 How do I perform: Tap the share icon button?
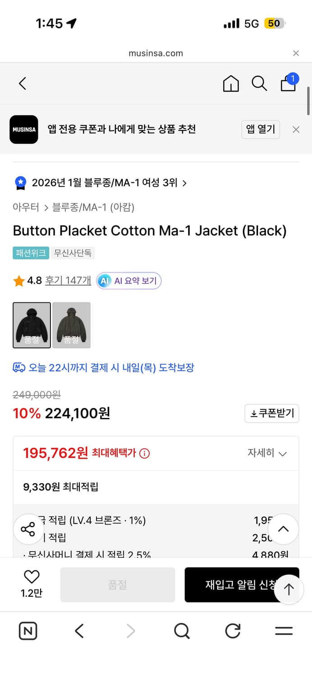(x=28, y=529)
